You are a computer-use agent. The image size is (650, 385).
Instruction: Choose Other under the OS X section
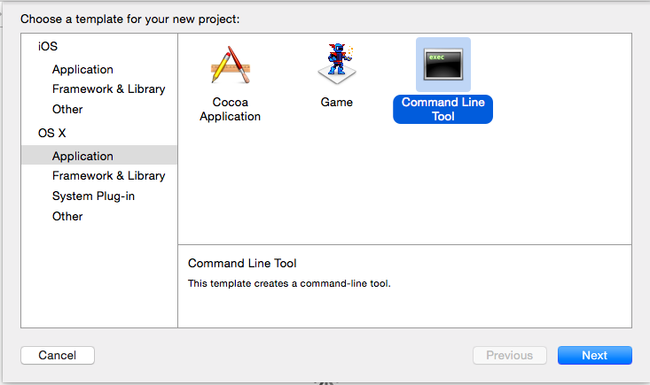point(67,216)
